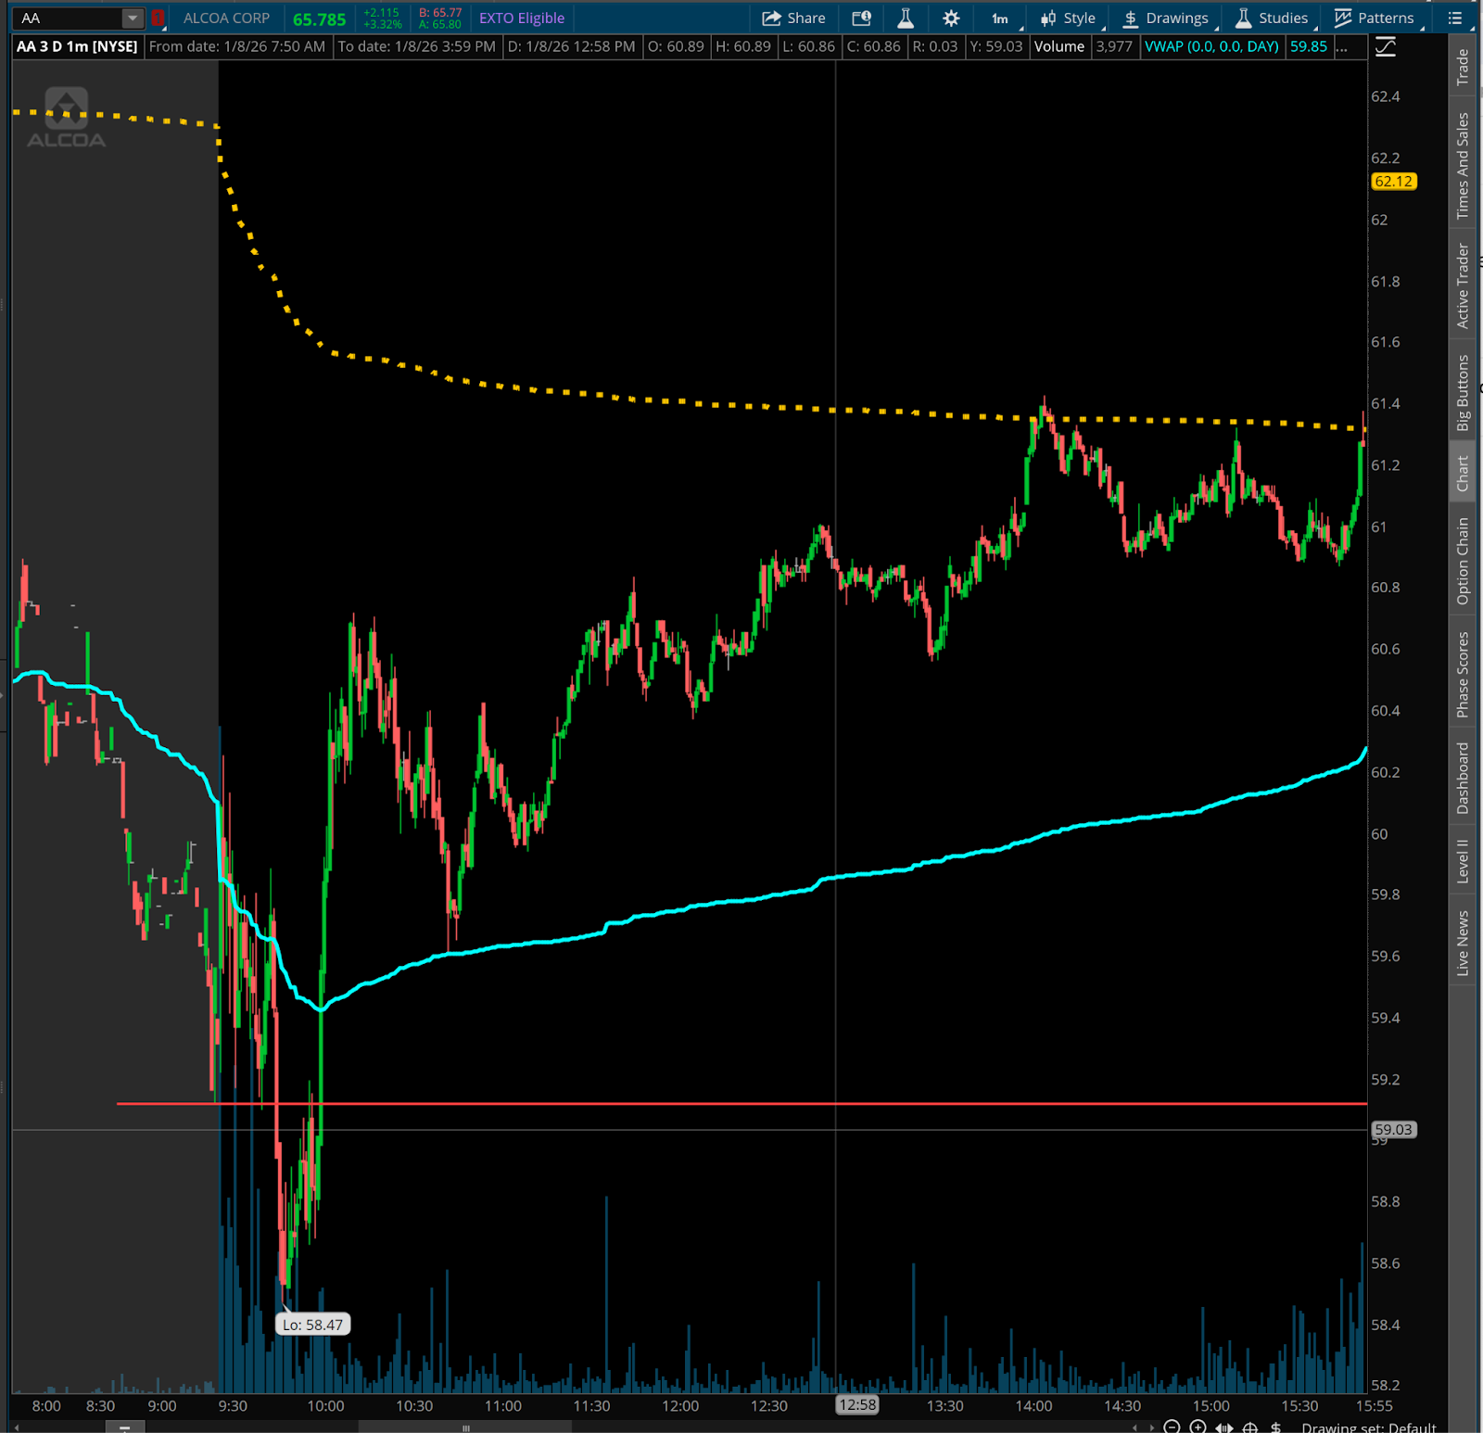Toggle the red symbol link indicator
Image resolution: width=1483 pixels, height=1433 pixels.
point(158,19)
